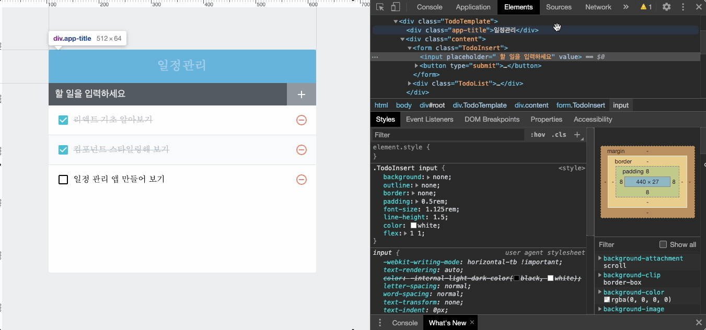Image resolution: width=706 pixels, height=330 pixels.
Task: Enable Show all in computed styles
Action: (x=663, y=244)
